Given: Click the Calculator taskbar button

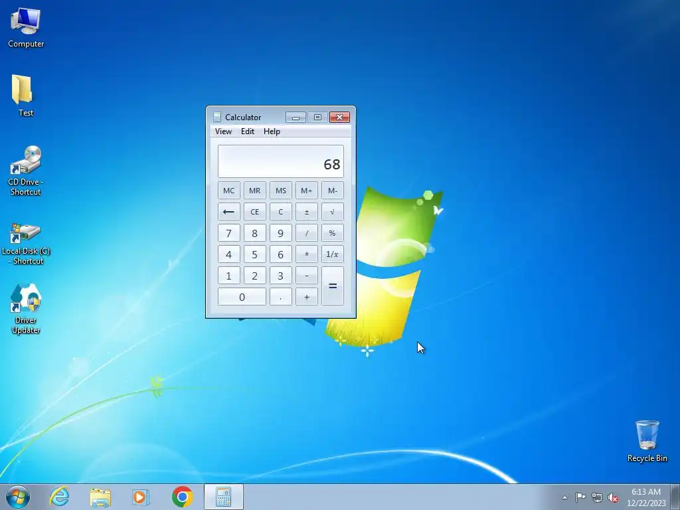Looking at the screenshot, I should [223, 497].
